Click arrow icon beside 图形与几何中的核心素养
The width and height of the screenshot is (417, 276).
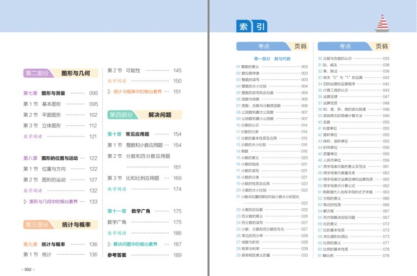coord(25,202)
